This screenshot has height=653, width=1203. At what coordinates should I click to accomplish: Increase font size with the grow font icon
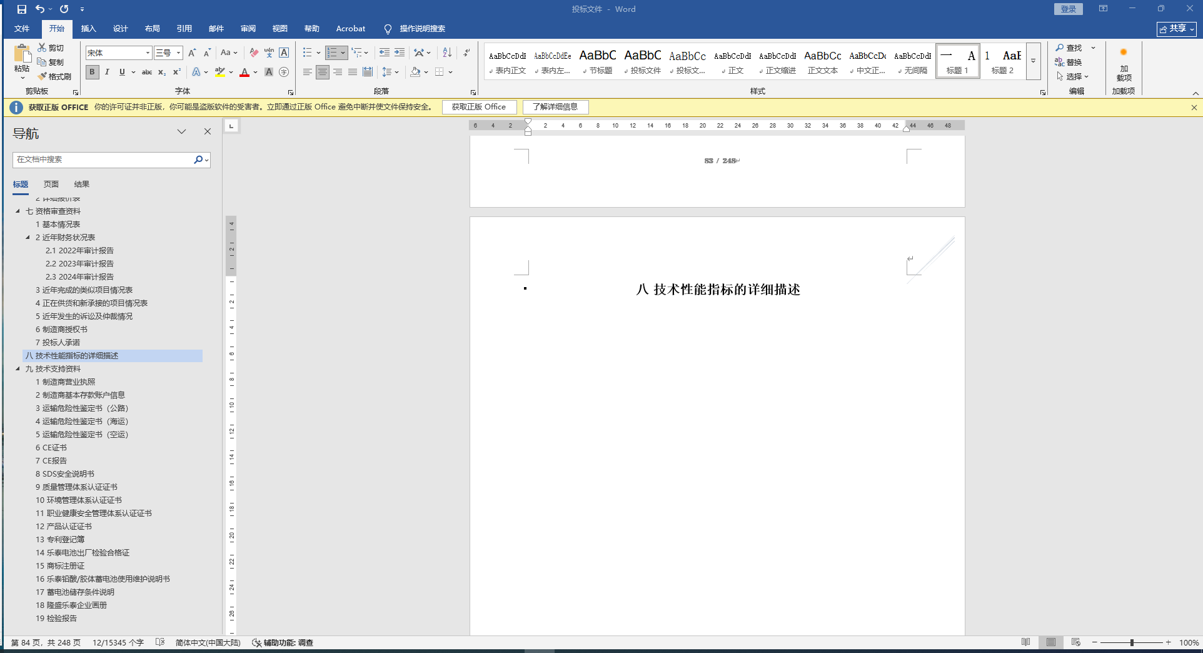[x=192, y=53]
